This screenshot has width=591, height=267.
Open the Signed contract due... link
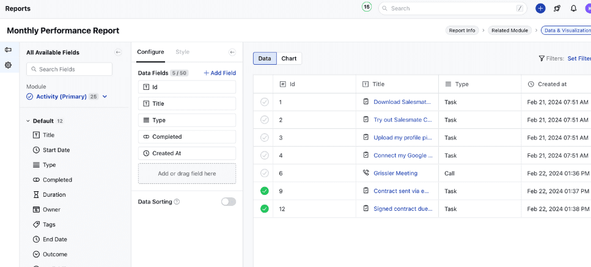click(x=403, y=208)
